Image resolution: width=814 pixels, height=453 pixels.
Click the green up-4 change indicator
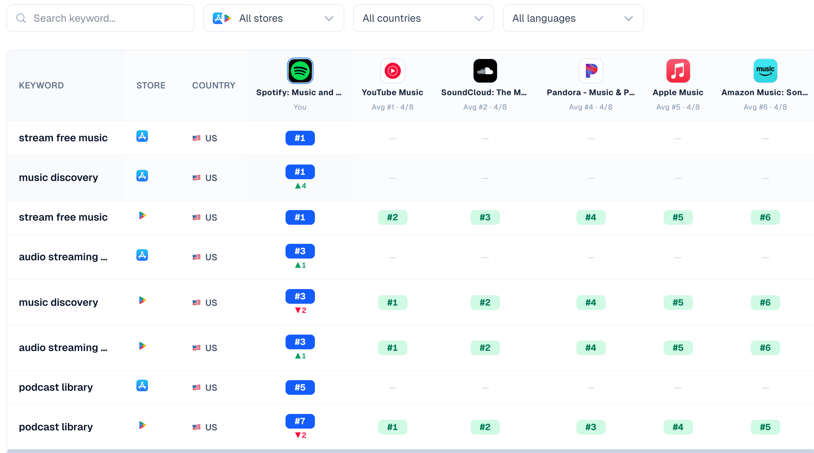[300, 186]
